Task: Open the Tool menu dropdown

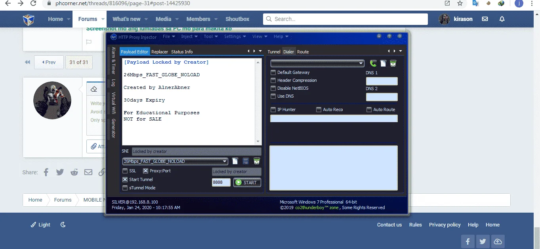Action: (x=210, y=36)
